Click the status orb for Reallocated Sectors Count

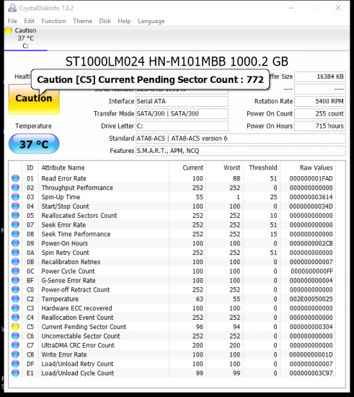click(x=15, y=216)
